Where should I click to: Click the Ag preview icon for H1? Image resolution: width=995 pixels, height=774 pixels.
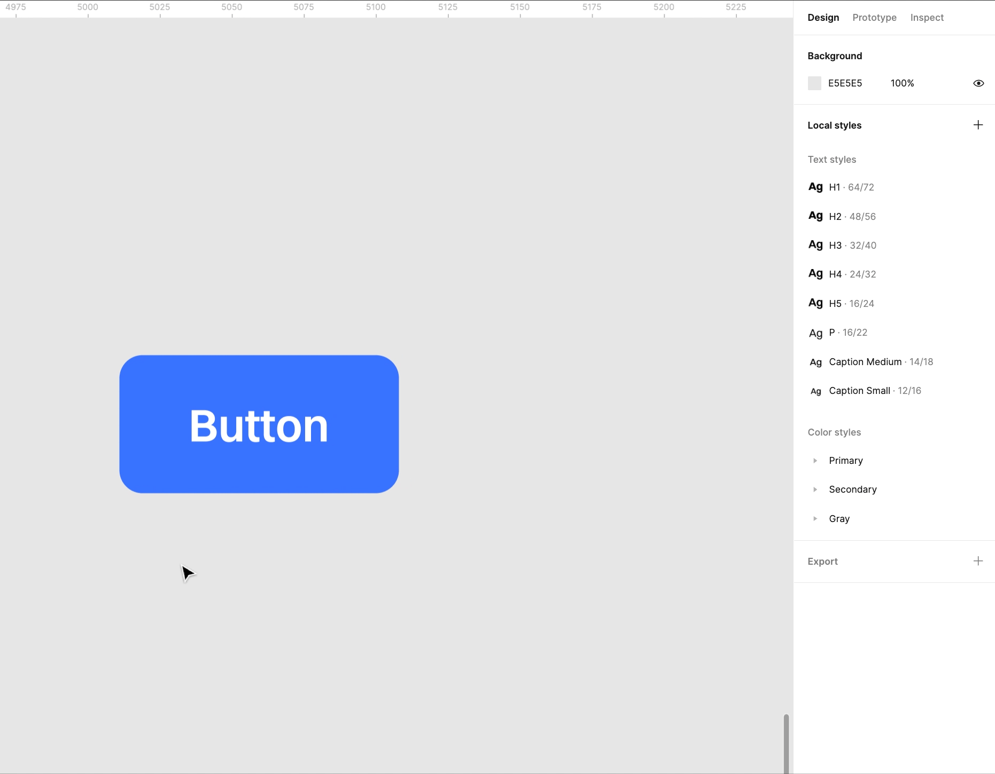[815, 187]
